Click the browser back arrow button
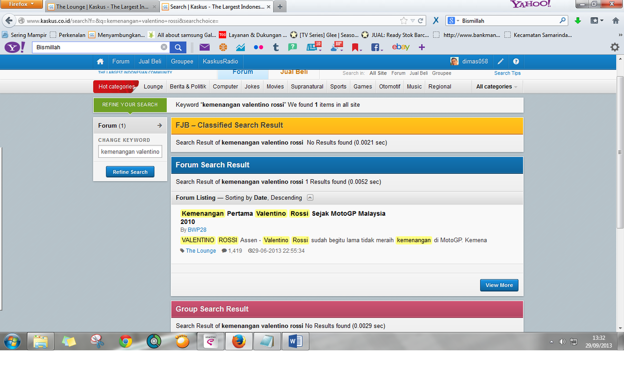 click(9, 20)
